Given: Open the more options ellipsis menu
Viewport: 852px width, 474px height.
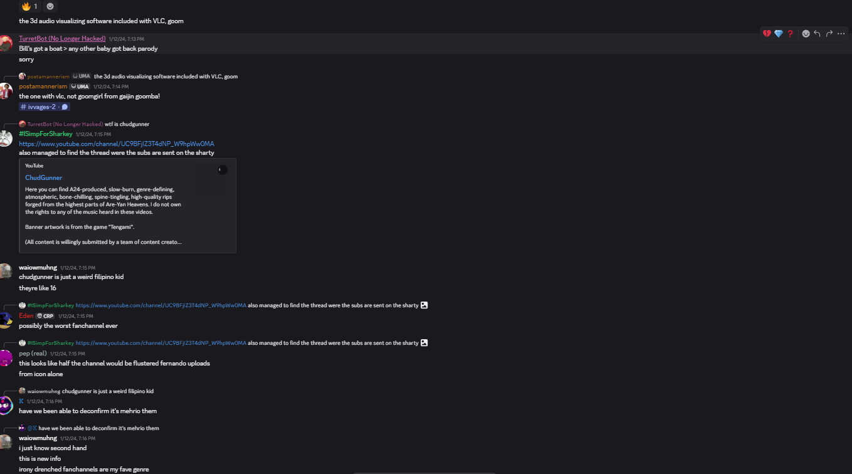Looking at the screenshot, I should [x=841, y=34].
